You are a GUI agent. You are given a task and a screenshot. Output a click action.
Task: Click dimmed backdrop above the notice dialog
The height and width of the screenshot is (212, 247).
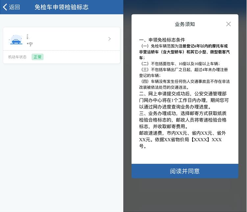185,7
